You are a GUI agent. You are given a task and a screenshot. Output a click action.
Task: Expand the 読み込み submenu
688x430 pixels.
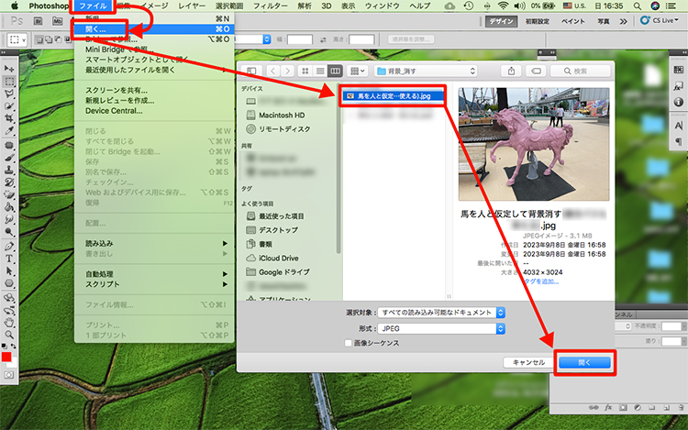pyautogui.click(x=156, y=243)
